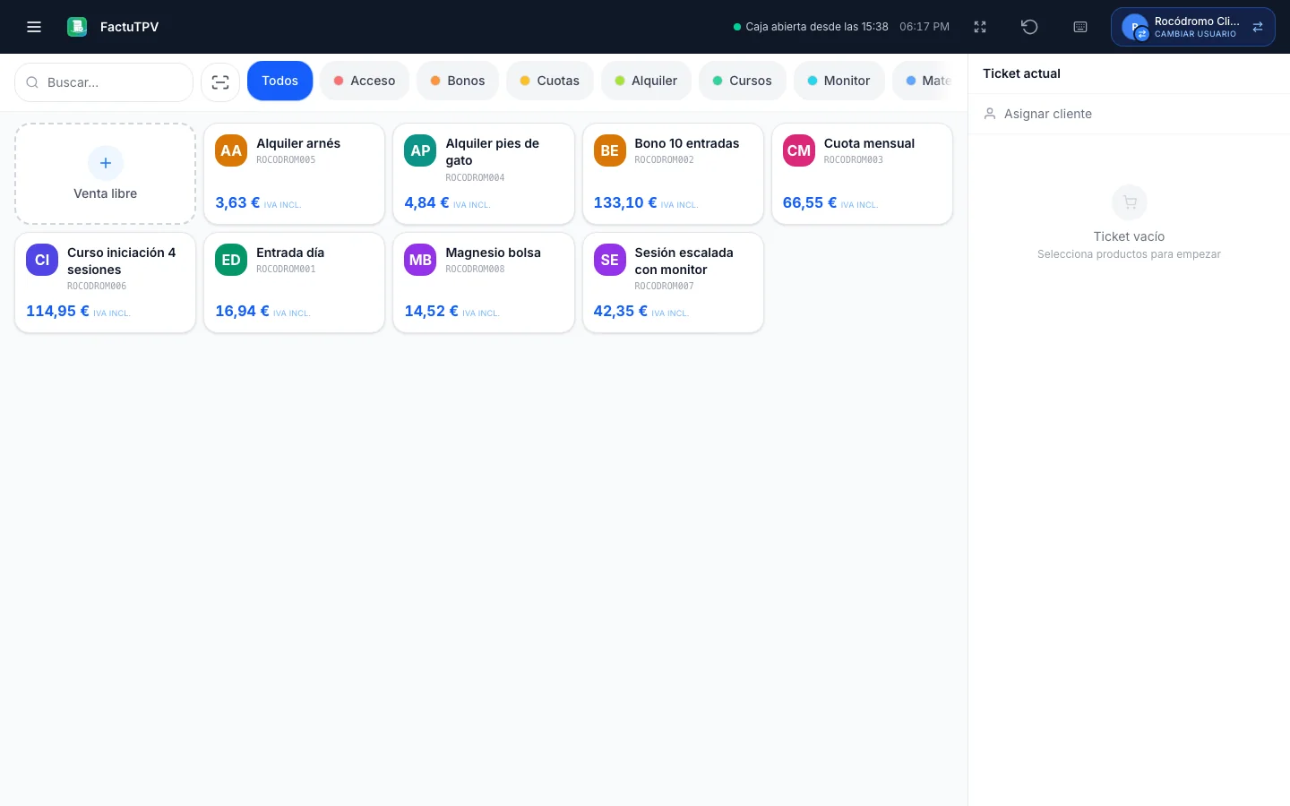Click the Alquiler arnés product name
This screenshot has height=806, width=1290.
298,143
